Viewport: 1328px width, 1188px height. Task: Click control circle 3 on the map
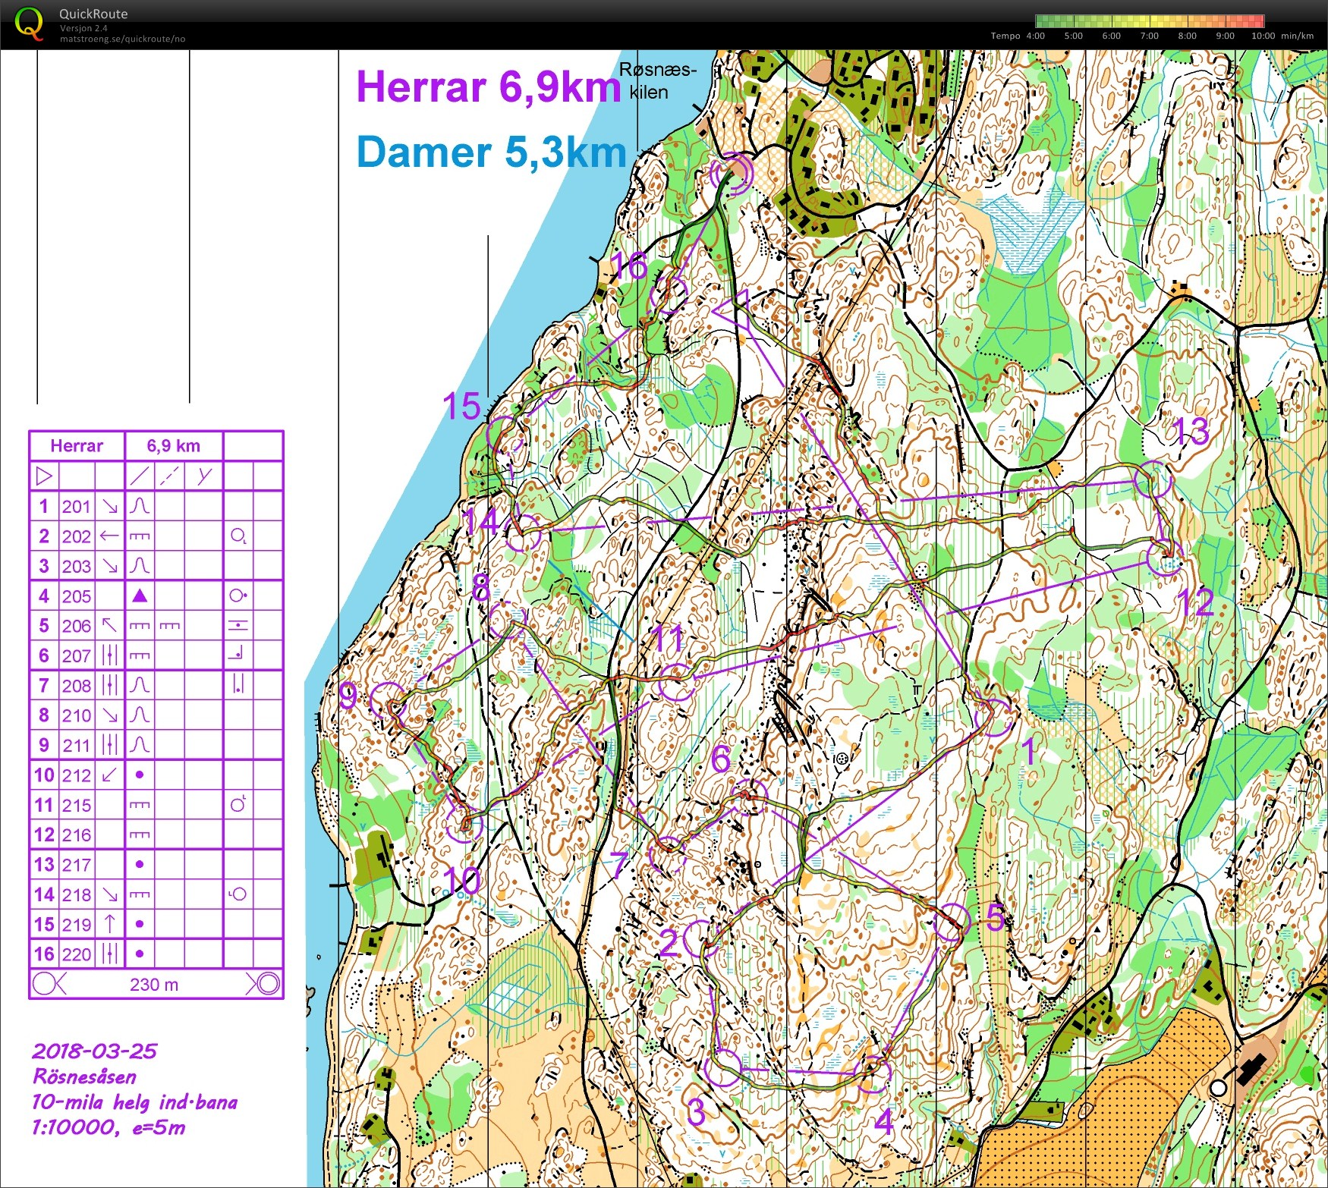click(x=723, y=1067)
